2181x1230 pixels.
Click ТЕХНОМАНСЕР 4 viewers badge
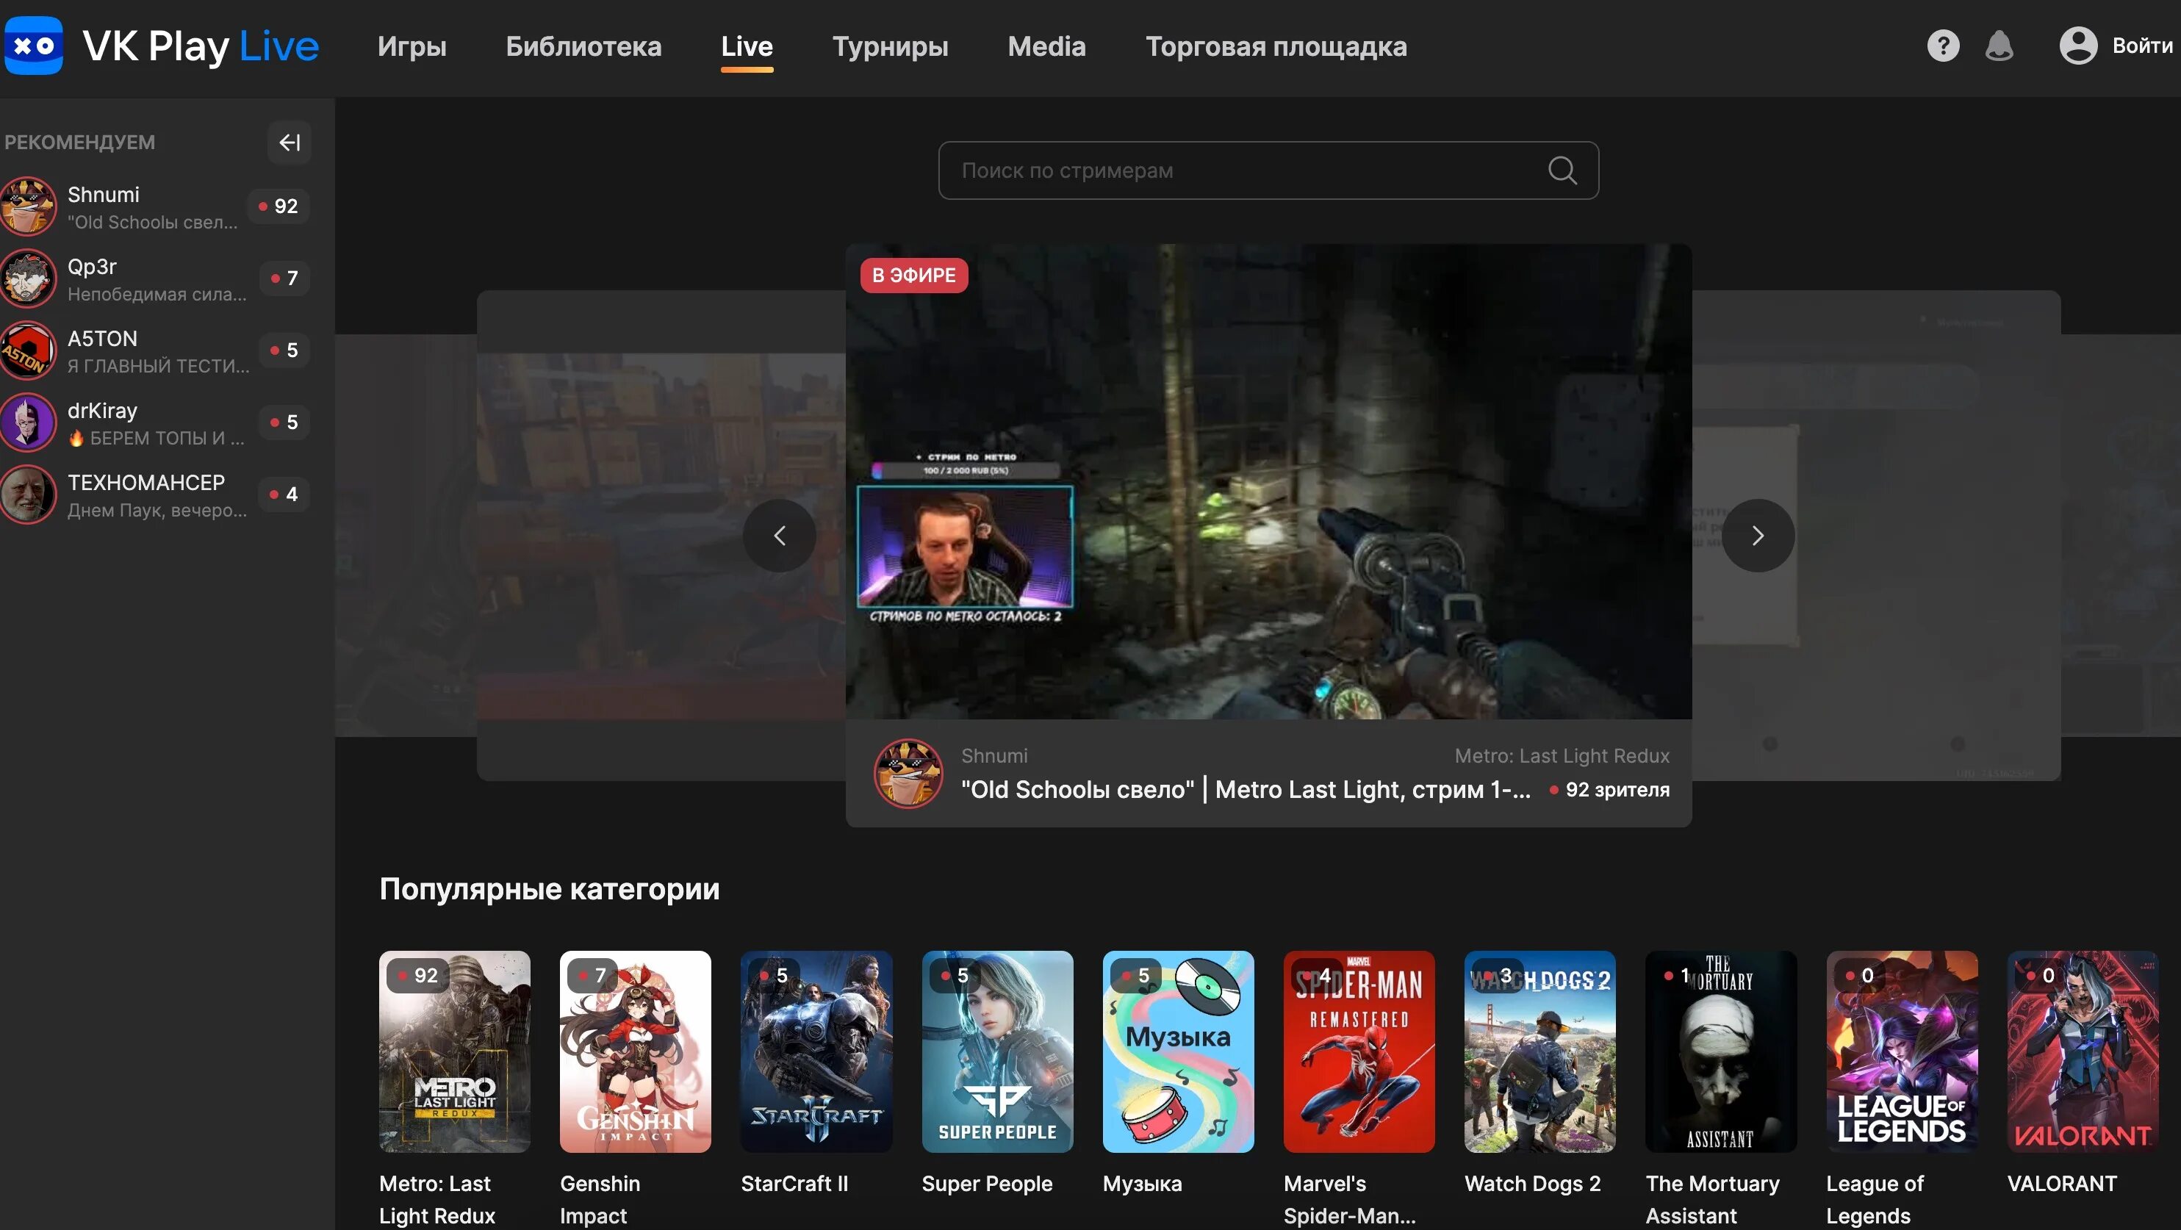click(x=284, y=494)
